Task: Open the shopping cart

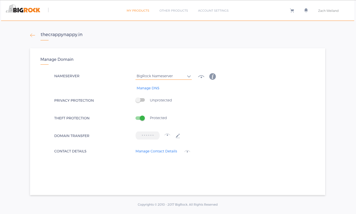Action: 292,11
